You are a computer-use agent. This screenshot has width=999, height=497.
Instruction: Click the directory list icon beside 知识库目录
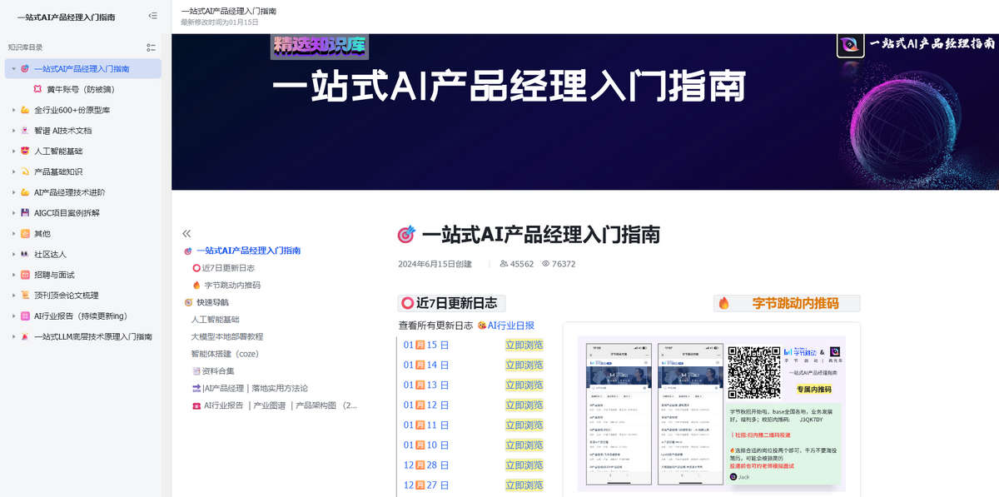151,47
